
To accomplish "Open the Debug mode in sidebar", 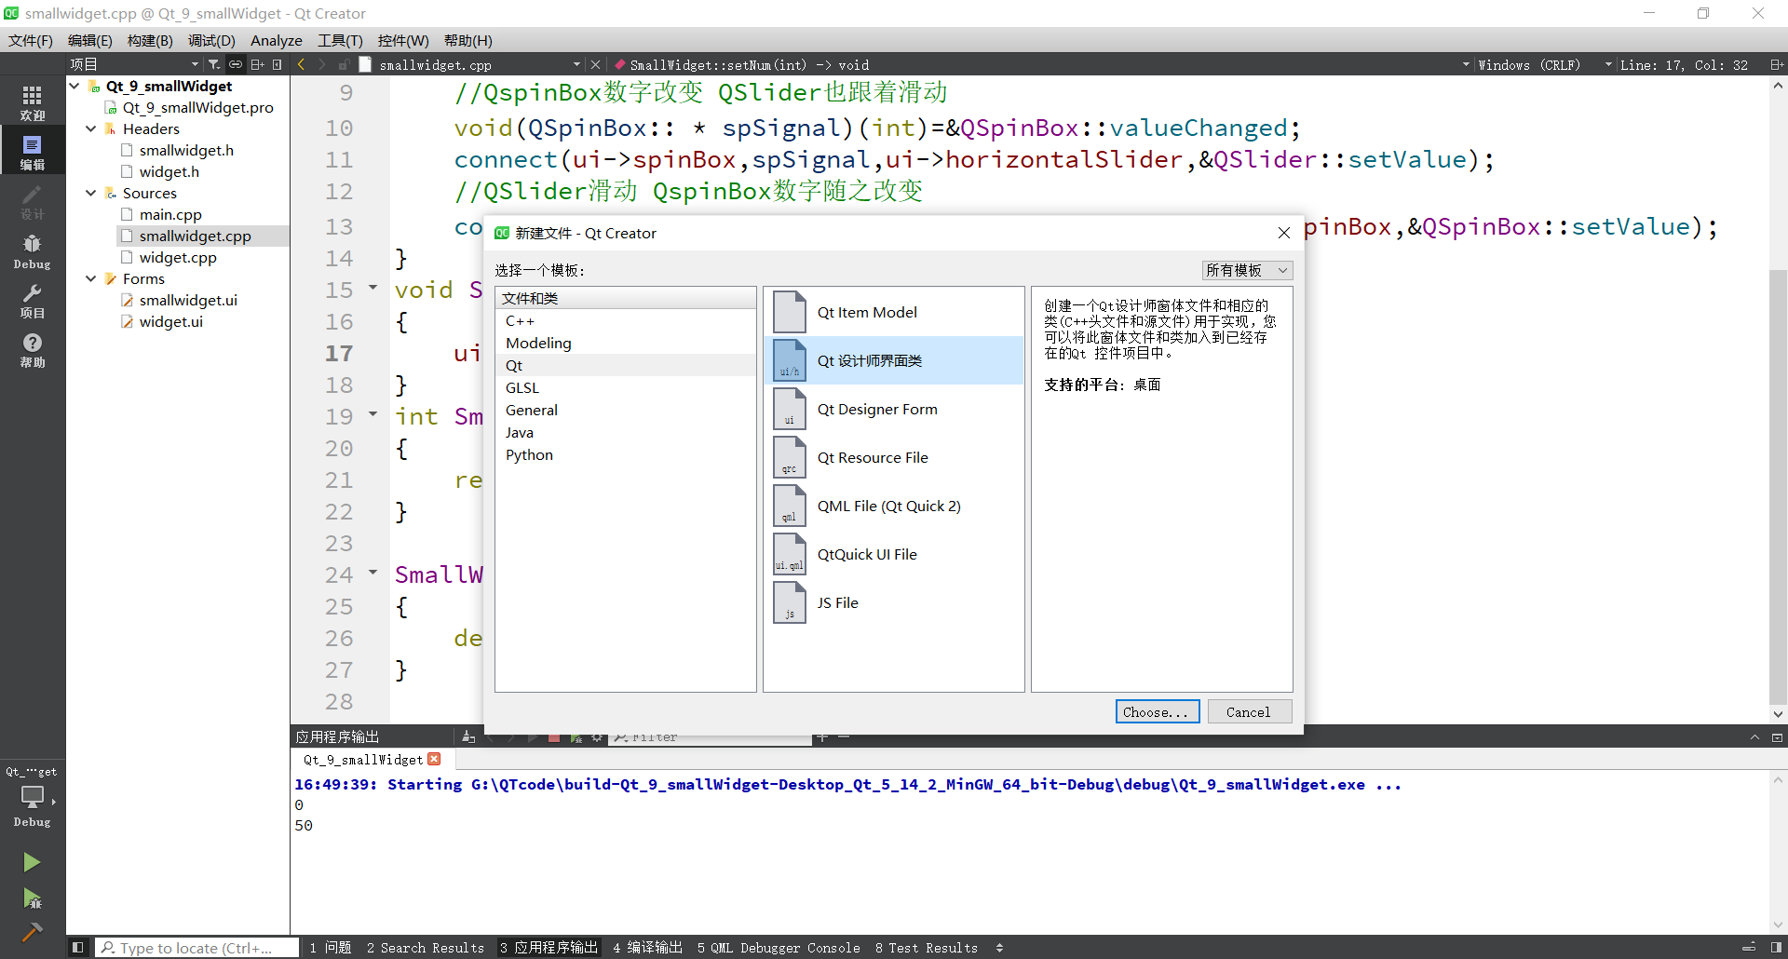I will [x=33, y=251].
